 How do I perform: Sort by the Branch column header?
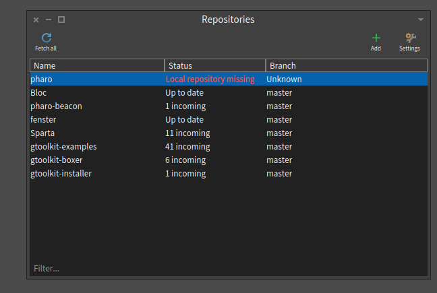(347, 65)
